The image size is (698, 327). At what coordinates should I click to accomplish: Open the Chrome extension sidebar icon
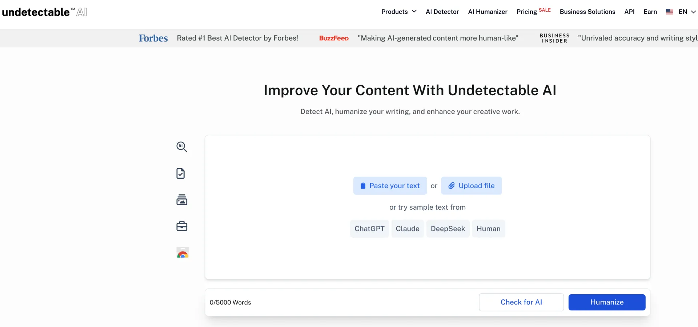pyautogui.click(x=182, y=253)
